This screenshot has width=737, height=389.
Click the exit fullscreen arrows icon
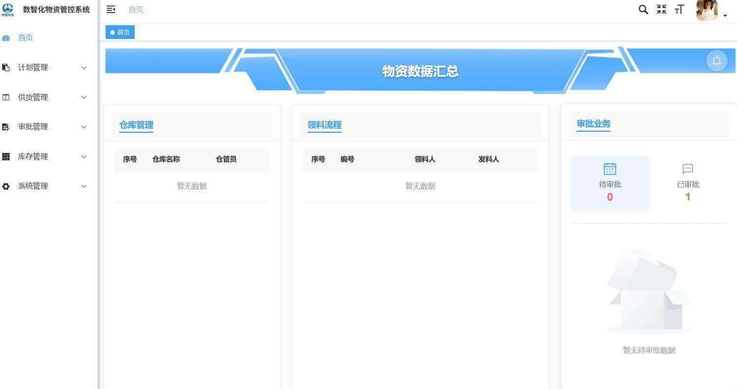661,9
